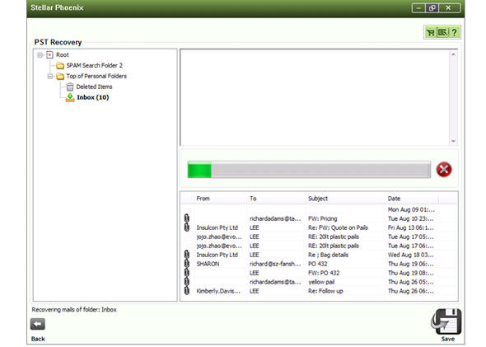Image resolution: width=486 pixels, height=347 pixels.
Task: Click attachment clip on yellow pail row
Action: 187,282
